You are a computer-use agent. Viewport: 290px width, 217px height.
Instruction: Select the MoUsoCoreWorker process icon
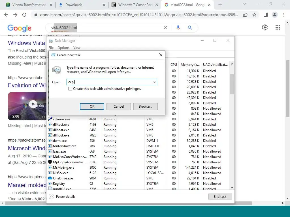pyautogui.click(x=50, y=157)
